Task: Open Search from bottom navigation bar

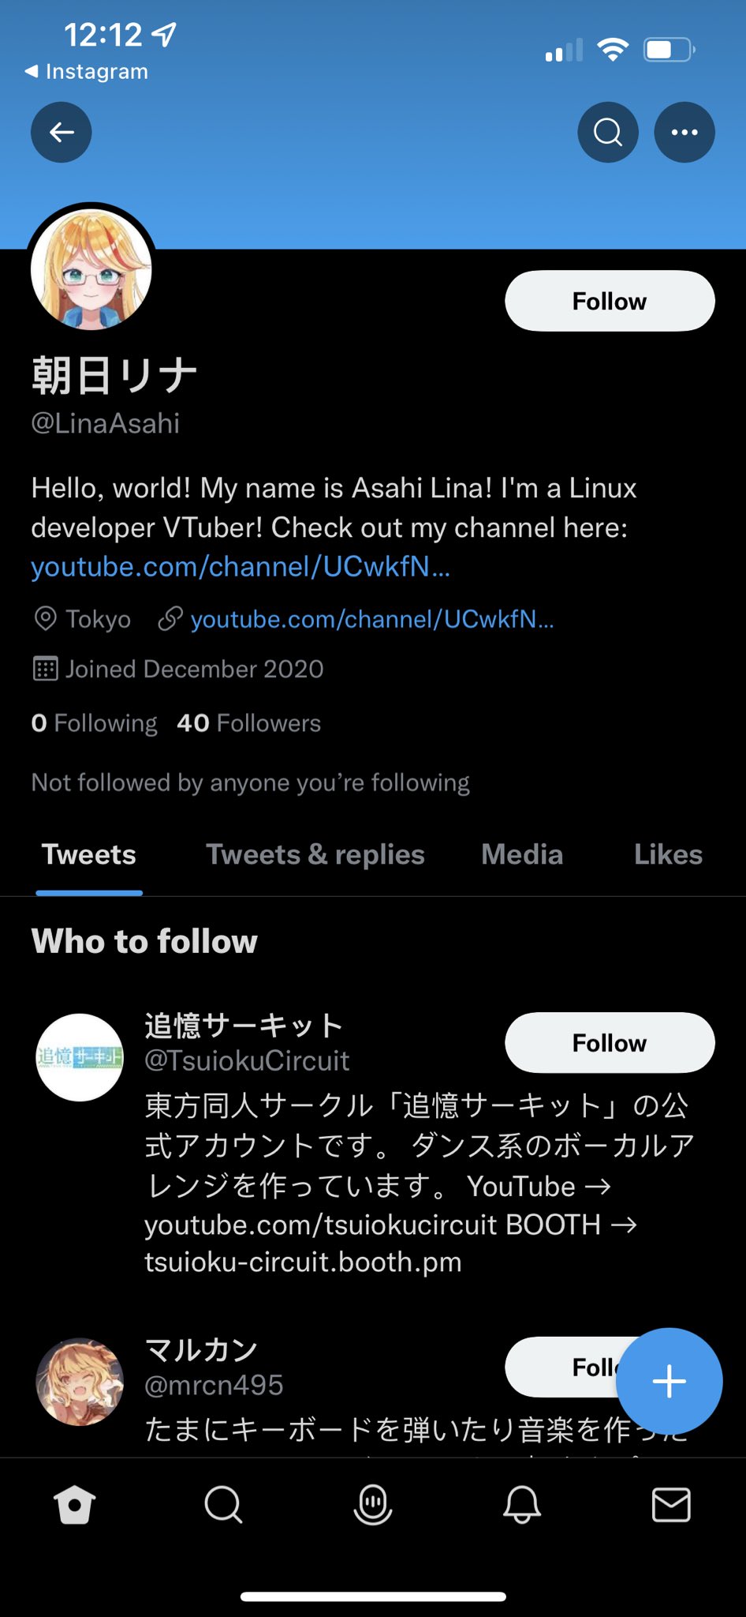Action: [223, 1505]
